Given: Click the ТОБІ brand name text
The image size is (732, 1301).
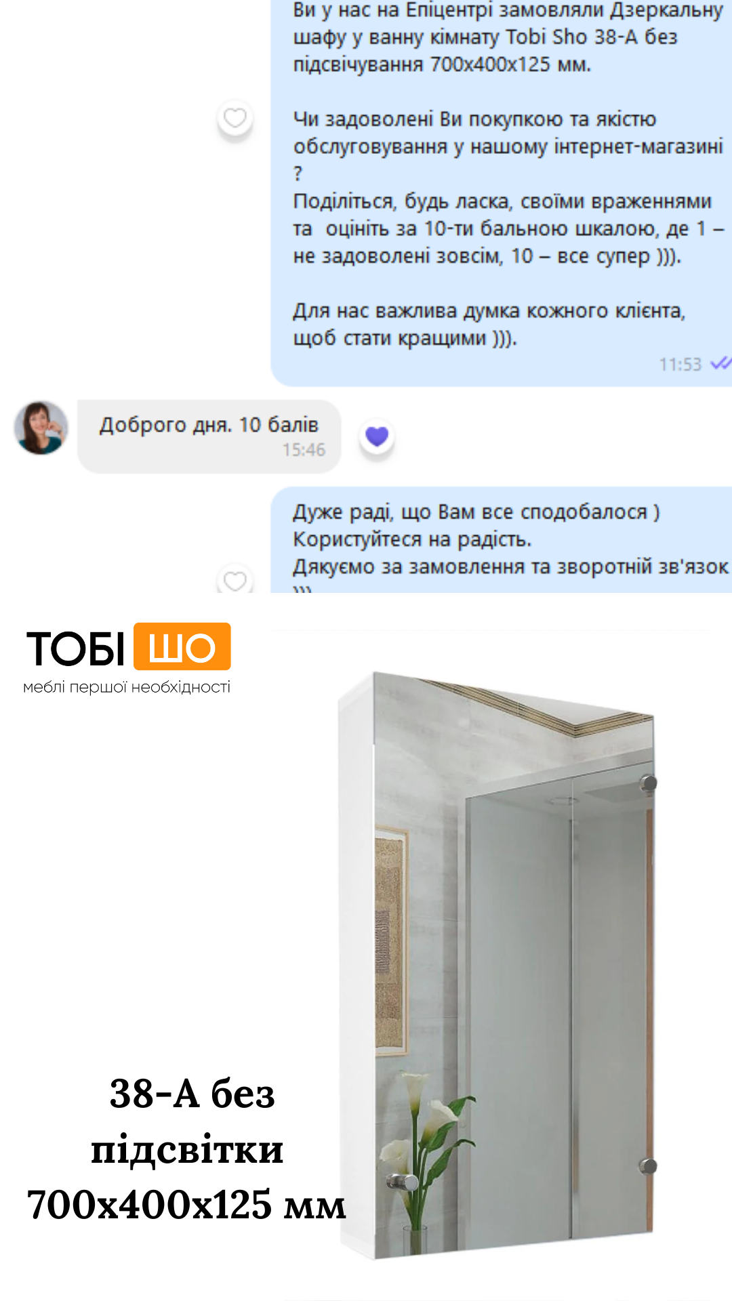Looking at the screenshot, I should (x=75, y=648).
